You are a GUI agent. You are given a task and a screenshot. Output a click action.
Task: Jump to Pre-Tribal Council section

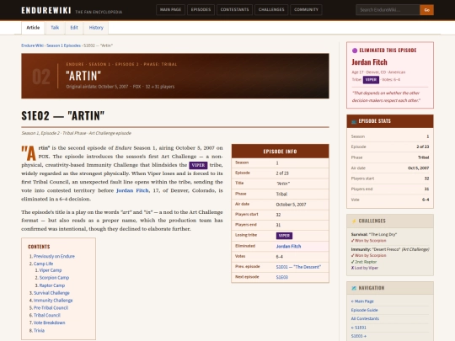click(x=51, y=307)
